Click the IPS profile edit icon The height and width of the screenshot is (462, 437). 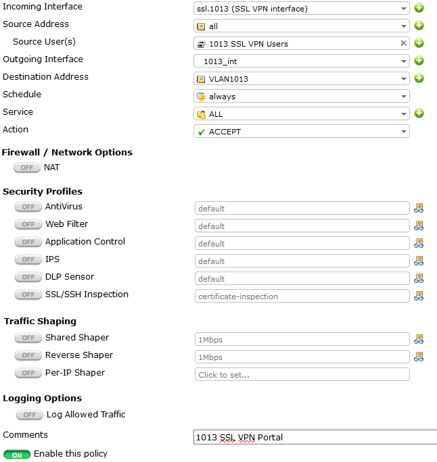(419, 261)
